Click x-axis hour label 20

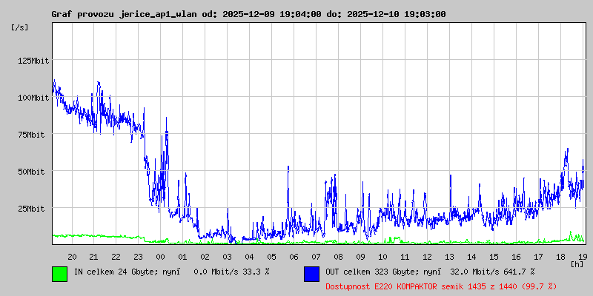tap(72, 257)
